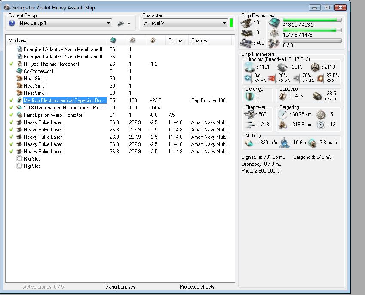This screenshot has width=365, height=295.
Task: Click the Projected effects button
Action: tap(196, 286)
